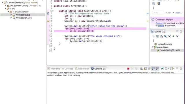Click code line with sc.nextInt()
The width and height of the screenshot is (185, 104).
[82, 31]
